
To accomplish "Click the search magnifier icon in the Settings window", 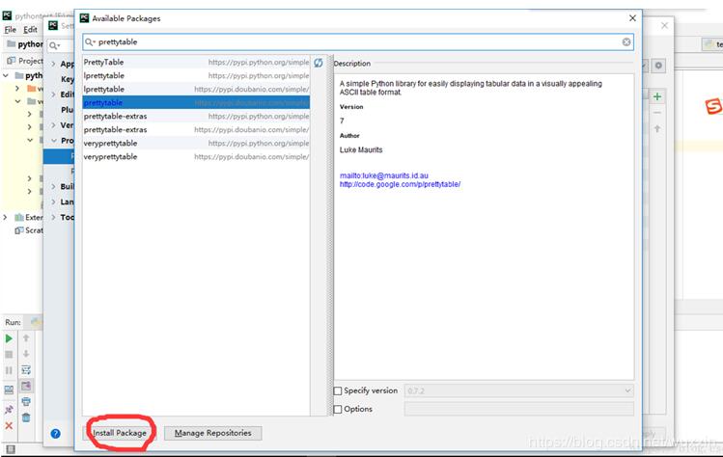I will coord(55,45).
